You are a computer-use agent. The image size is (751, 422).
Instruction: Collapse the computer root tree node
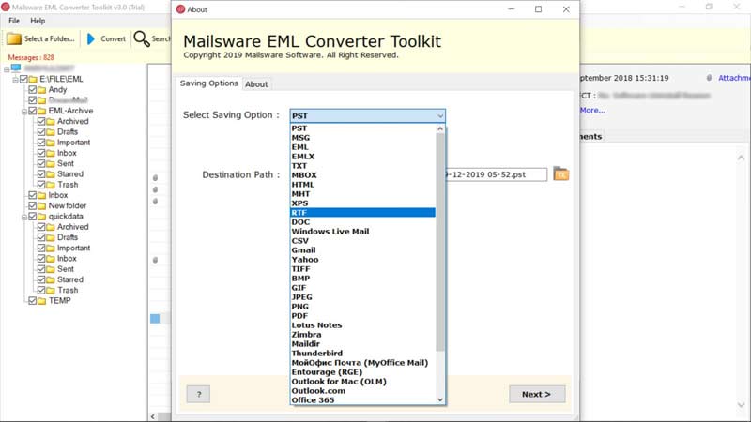(x=7, y=69)
